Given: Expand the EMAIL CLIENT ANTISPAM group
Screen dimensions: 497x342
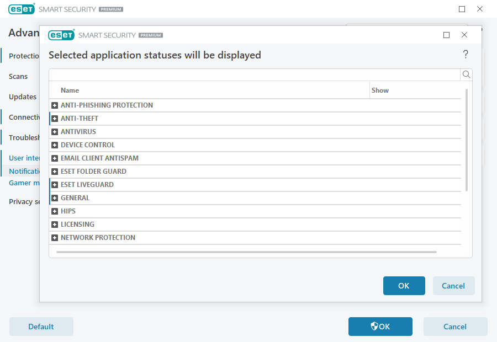Looking at the screenshot, I should click(x=55, y=158).
